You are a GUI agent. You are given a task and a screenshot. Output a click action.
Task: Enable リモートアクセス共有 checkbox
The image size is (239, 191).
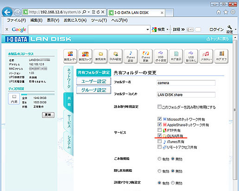point(159,147)
